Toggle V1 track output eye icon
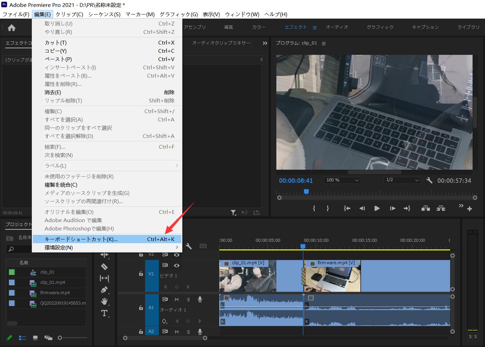 177,266
